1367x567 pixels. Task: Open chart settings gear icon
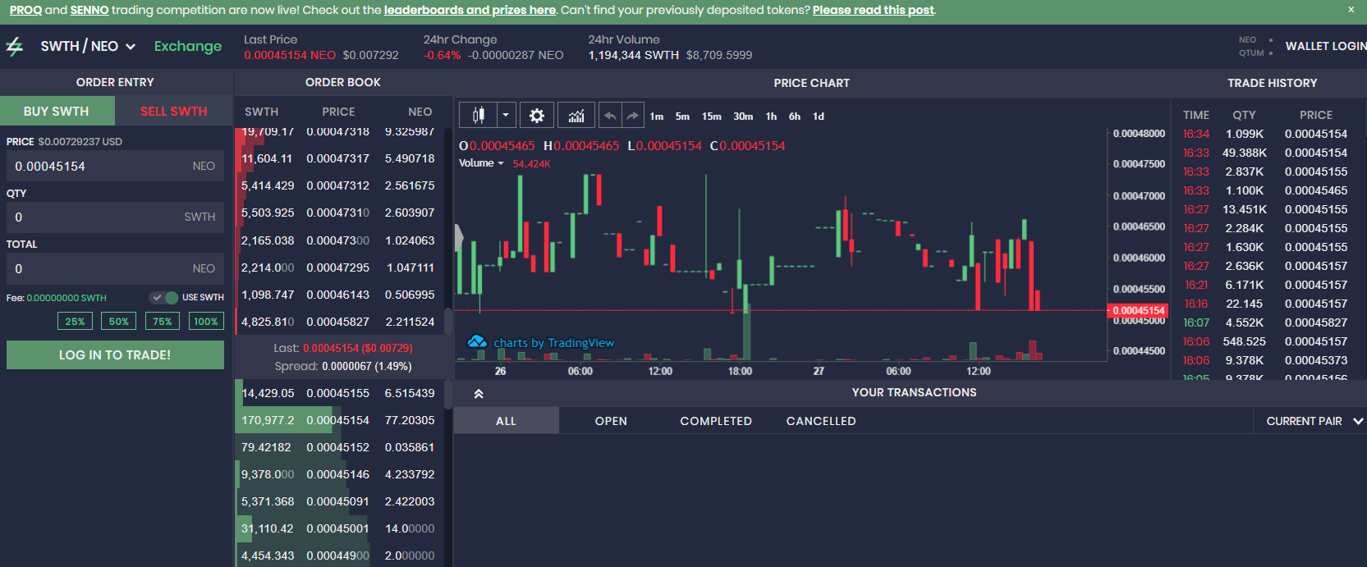click(x=537, y=116)
